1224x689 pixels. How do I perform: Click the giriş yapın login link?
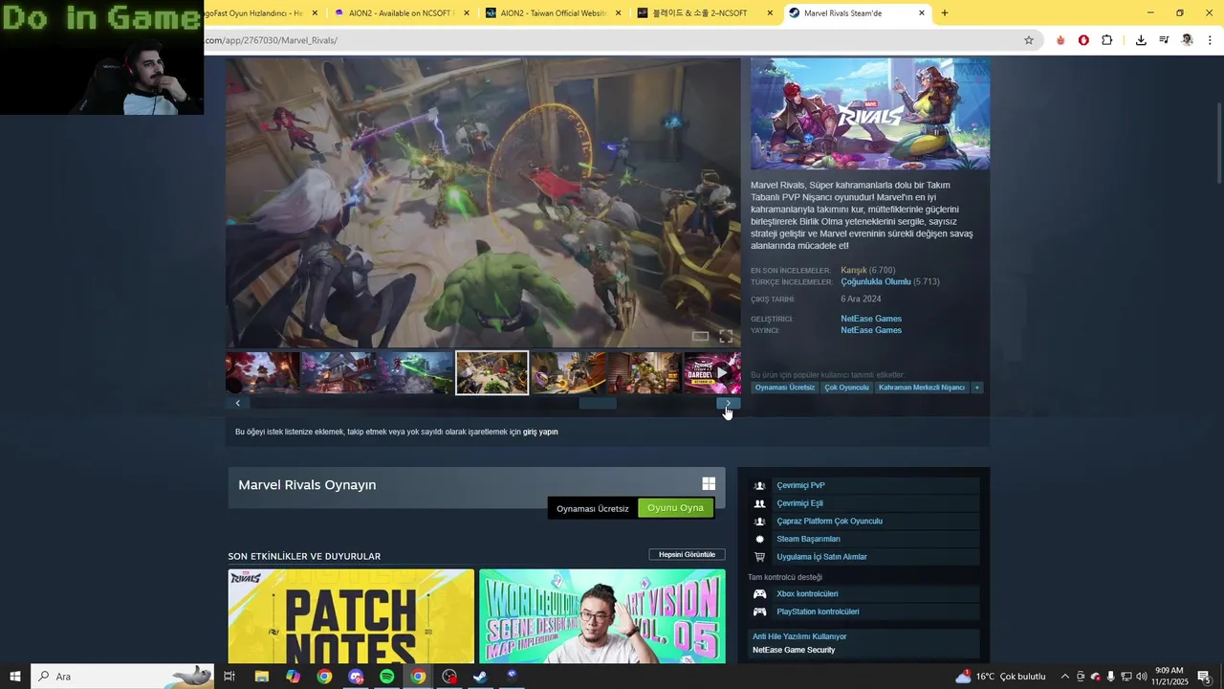(x=540, y=432)
